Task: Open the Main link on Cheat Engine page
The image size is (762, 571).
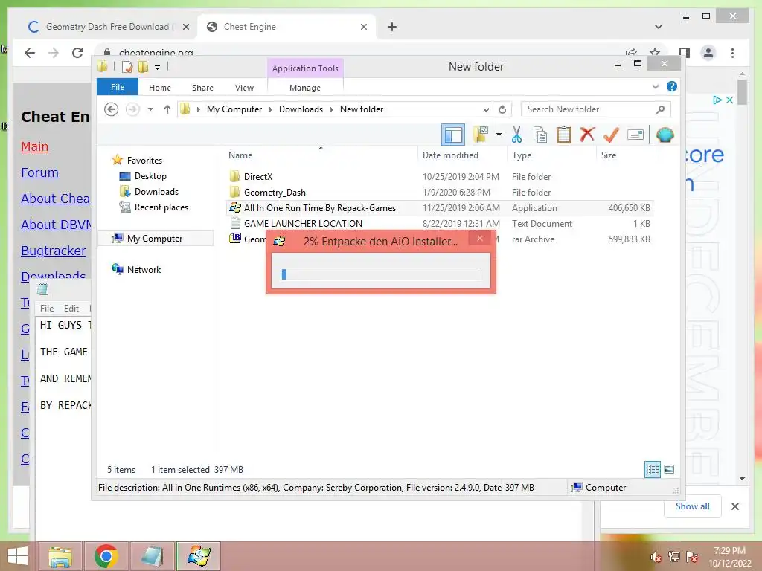Action: 34,146
